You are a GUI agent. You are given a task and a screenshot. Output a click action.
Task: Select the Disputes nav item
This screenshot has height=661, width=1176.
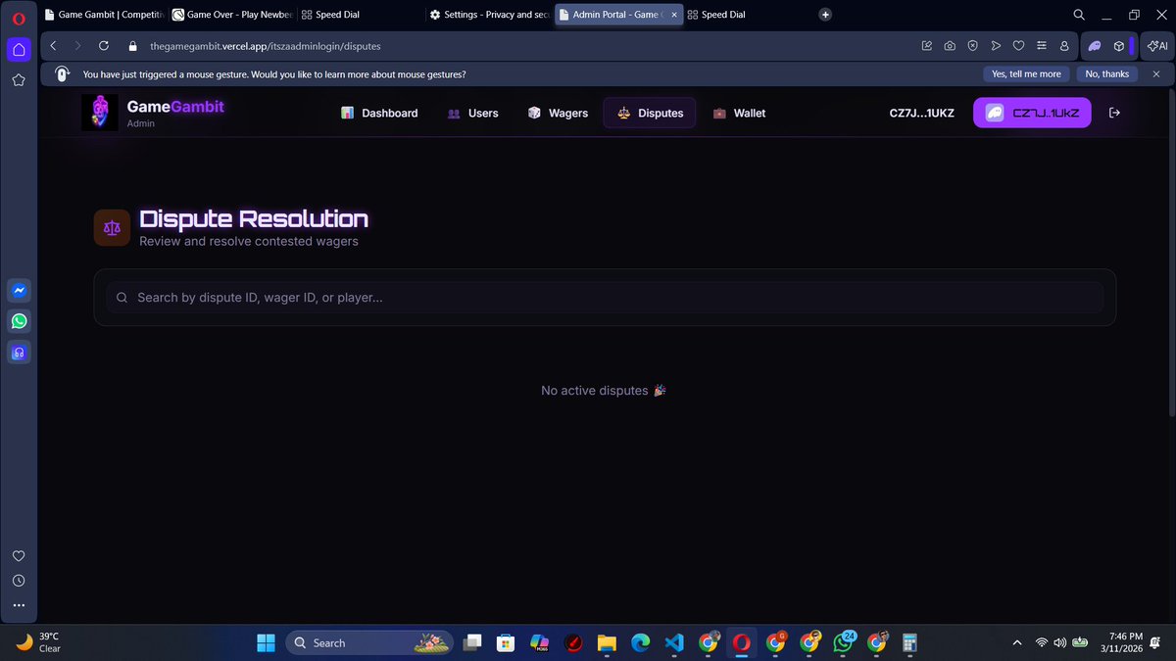(650, 113)
